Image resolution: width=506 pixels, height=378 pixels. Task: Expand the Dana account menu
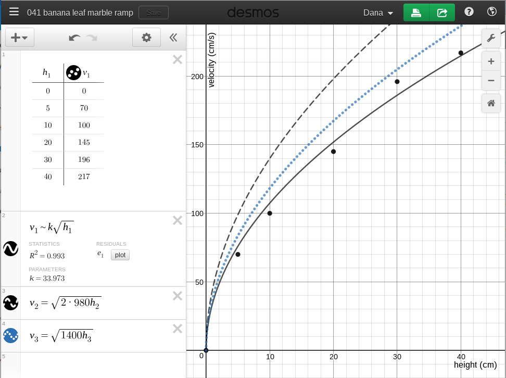[x=378, y=12]
